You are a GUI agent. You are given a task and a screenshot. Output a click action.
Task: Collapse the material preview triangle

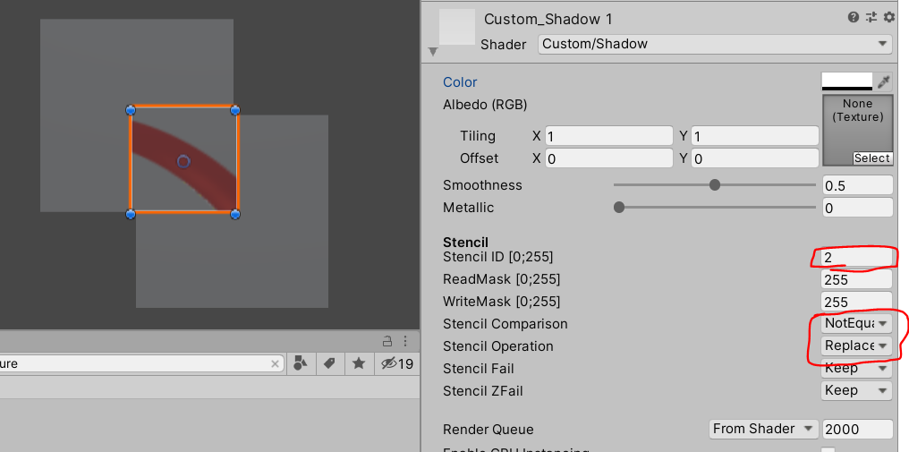(x=432, y=52)
